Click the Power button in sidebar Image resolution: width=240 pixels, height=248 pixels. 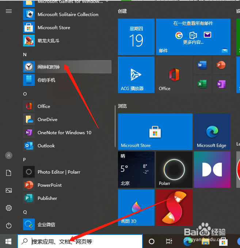(x=9, y=225)
